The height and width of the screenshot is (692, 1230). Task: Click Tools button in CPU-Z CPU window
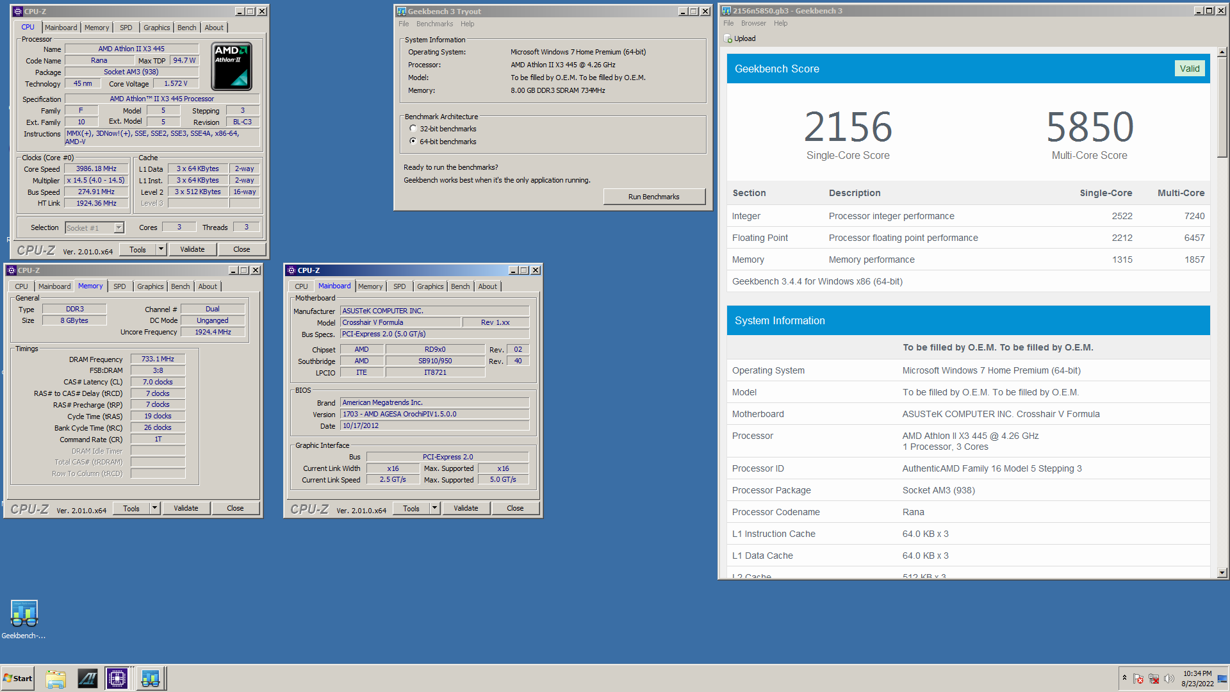tap(138, 249)
